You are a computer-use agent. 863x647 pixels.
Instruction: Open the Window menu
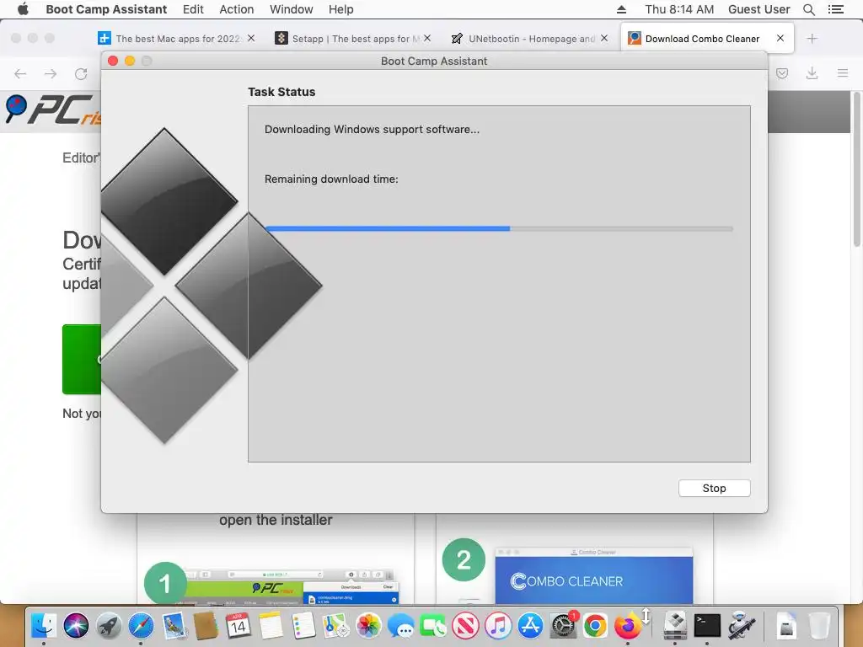pyautogui.click(x=291, y=9)
